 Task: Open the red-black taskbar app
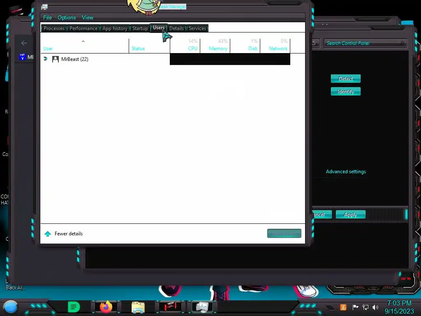pos(170,307)
